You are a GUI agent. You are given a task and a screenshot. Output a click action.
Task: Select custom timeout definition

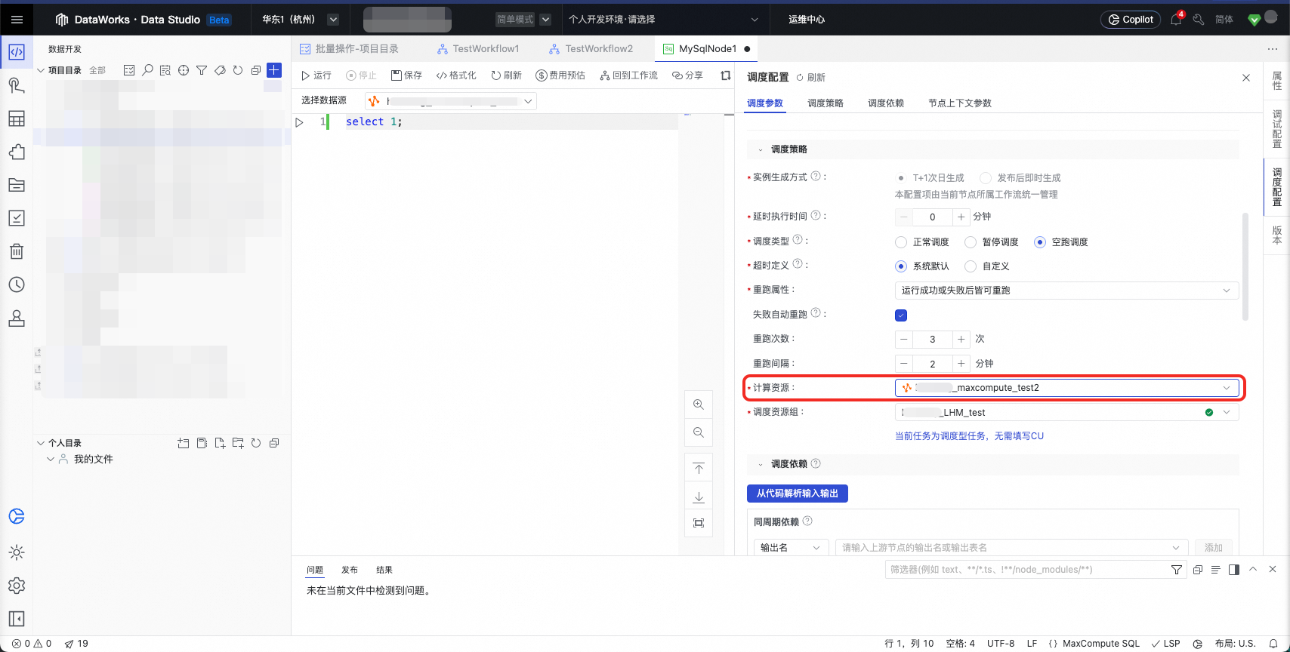[x=971, y=266]
